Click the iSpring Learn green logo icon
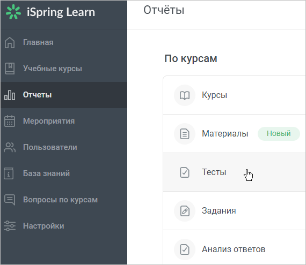Screen dimensions: 306x265 (13, 12)
